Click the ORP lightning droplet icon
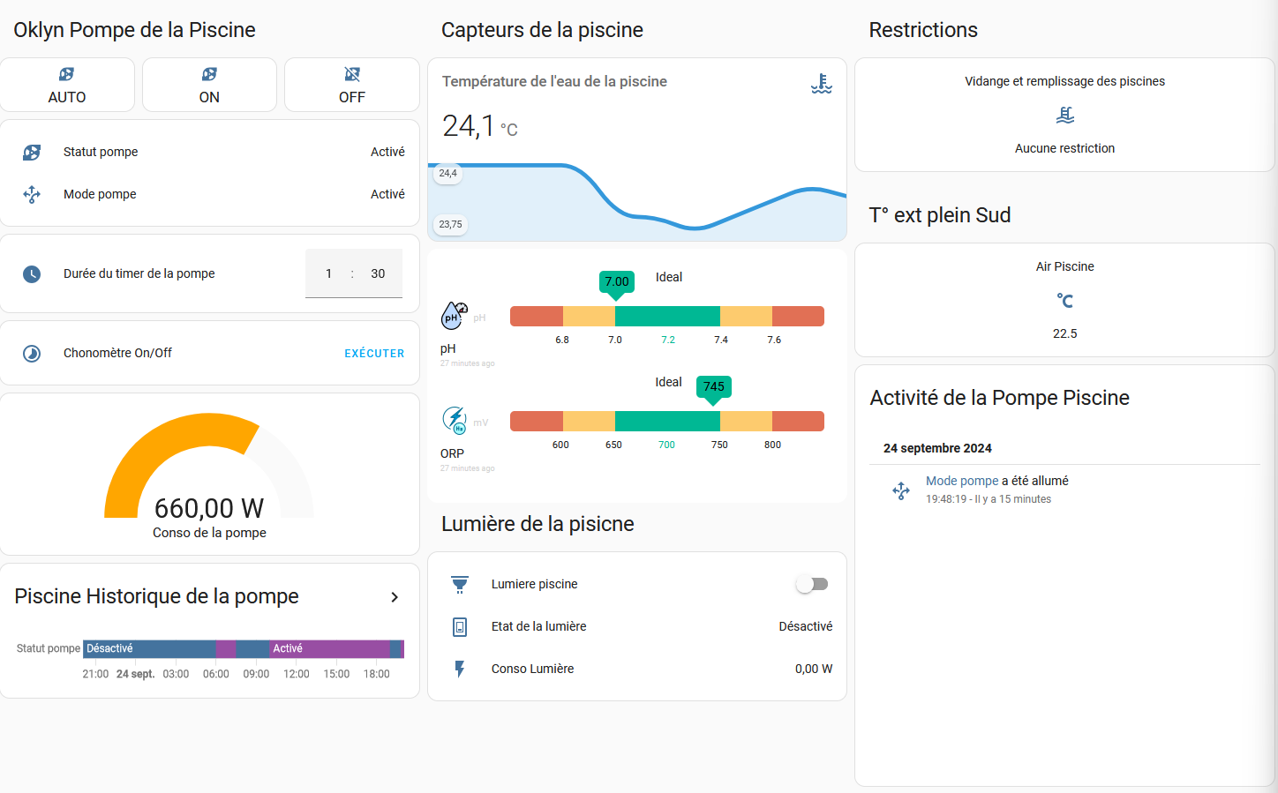Image resolution: width=1278 pixels, height=793 pixels. click(454, 420)
